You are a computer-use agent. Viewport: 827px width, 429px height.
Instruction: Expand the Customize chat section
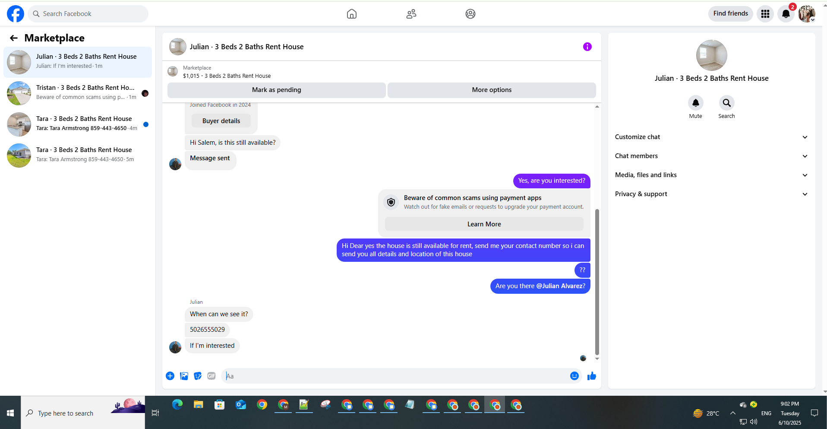[x=711, y=137]
